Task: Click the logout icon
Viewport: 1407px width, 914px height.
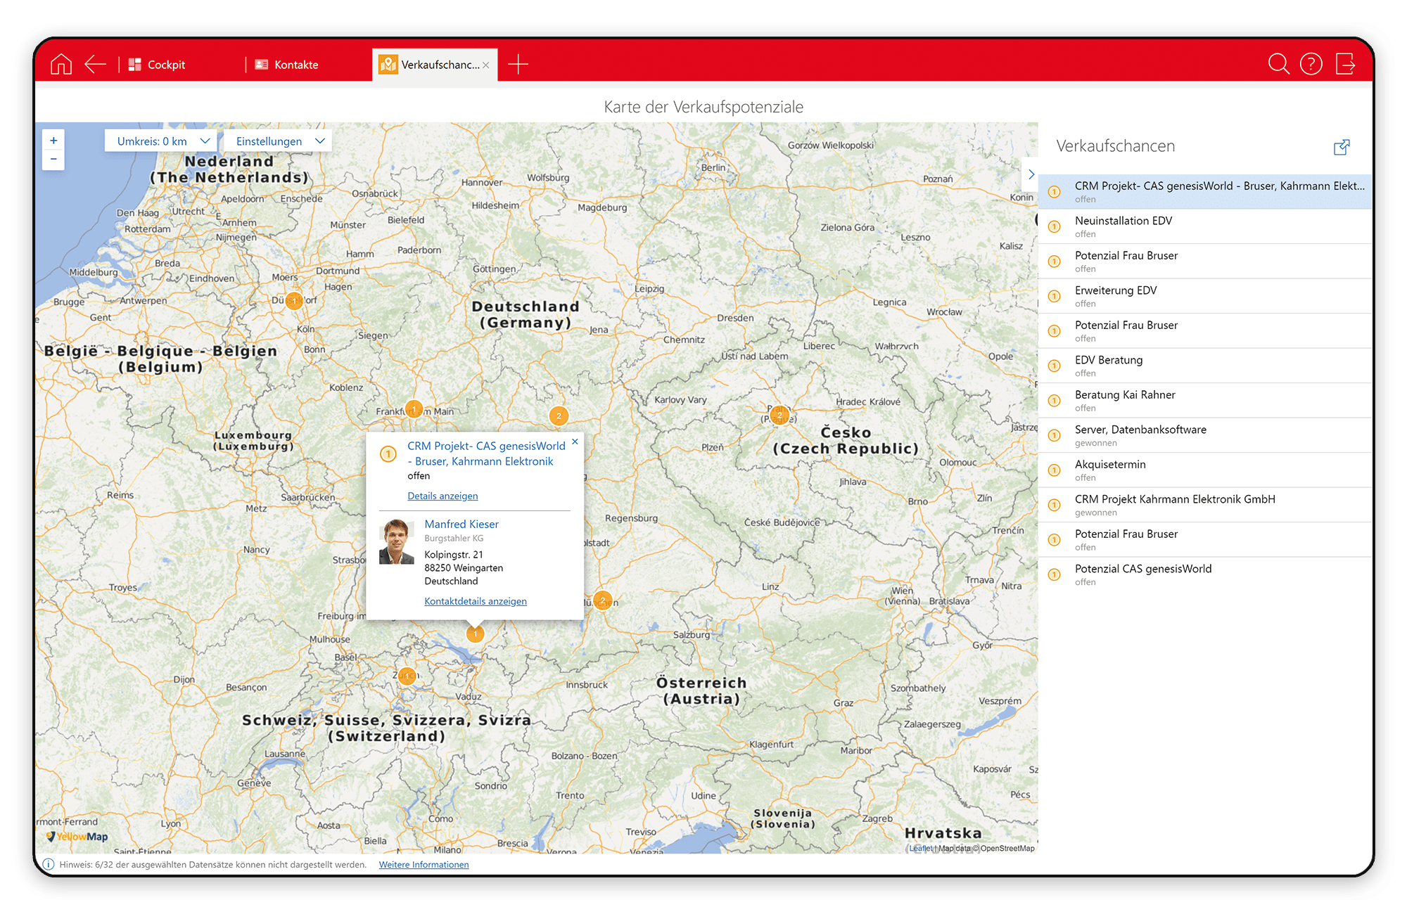Action: point(1345,64)
